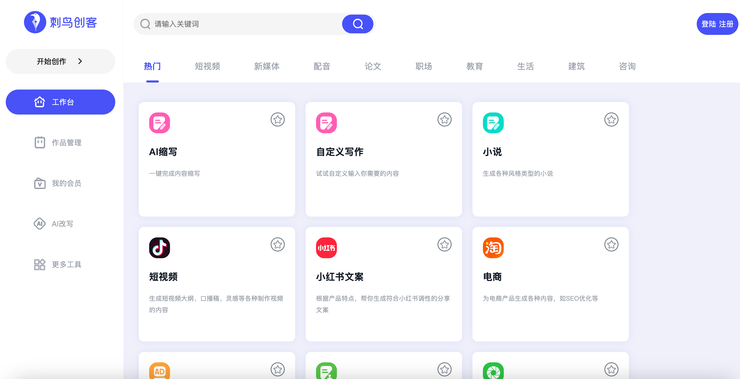The height and width of the screenshot is (379, 740).
Task: Click the 小说 card title
Action: tap(492, 152)
